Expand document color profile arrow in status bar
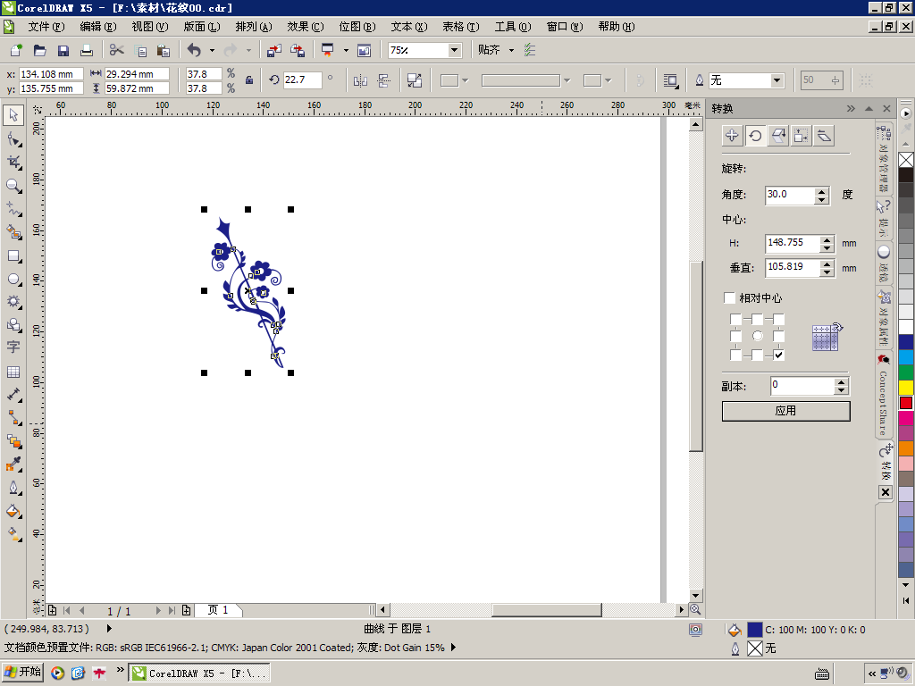 coord(453,648)
